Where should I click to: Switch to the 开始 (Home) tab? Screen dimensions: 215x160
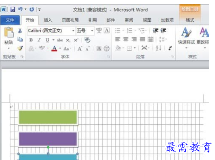[x=30, y=20]
